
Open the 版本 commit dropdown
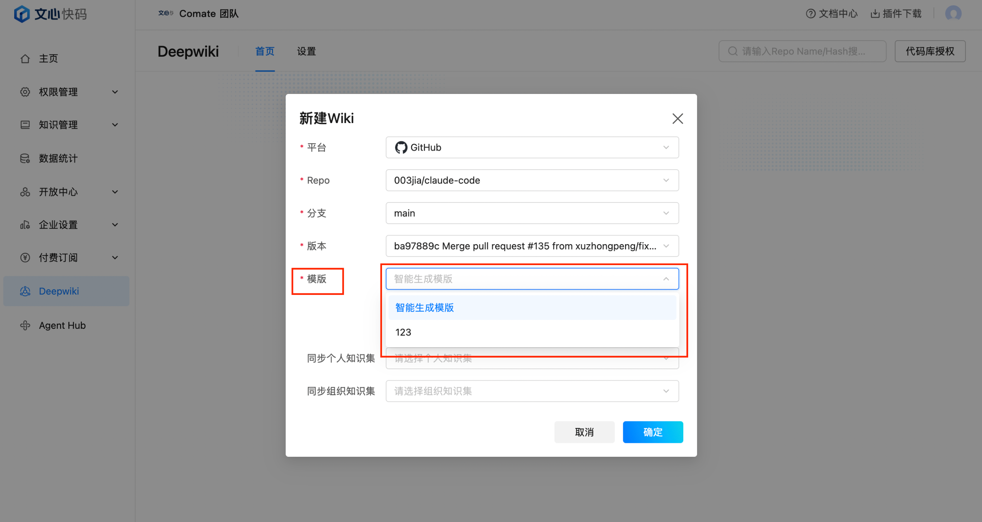click(532, 246)
